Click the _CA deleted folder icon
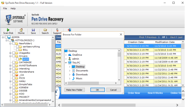This screenshot has width=185, height=107. 17,75
